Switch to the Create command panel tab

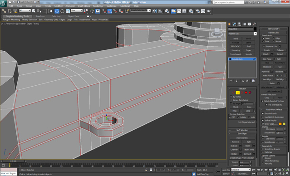230,24
